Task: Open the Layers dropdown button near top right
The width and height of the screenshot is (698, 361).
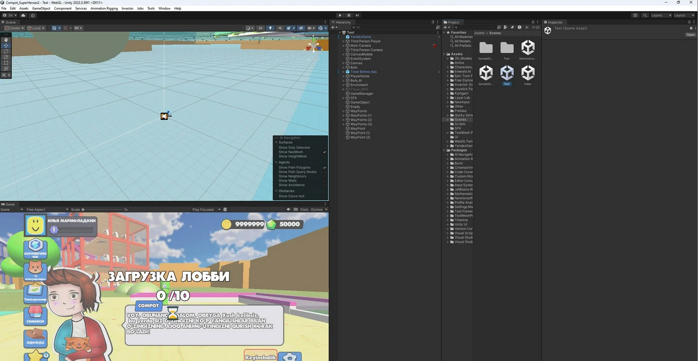Action: 661,15
